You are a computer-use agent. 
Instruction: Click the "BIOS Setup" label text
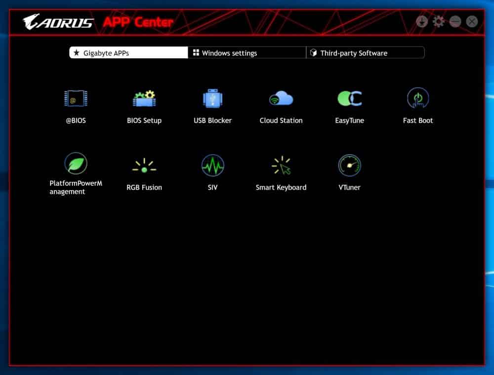[x=144, y=121]
